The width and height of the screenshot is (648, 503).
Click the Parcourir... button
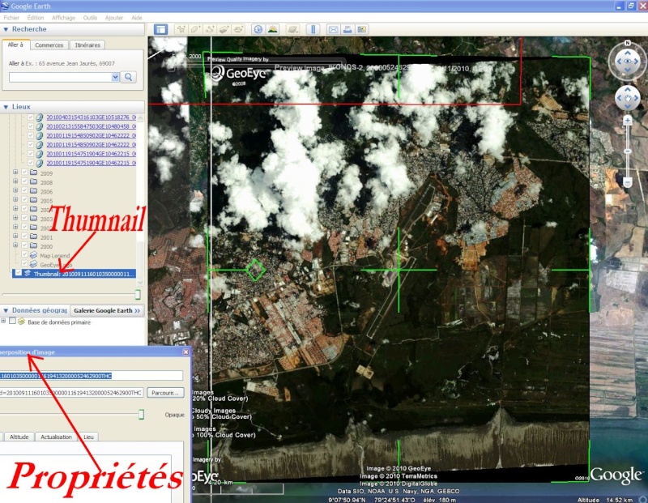165,393
